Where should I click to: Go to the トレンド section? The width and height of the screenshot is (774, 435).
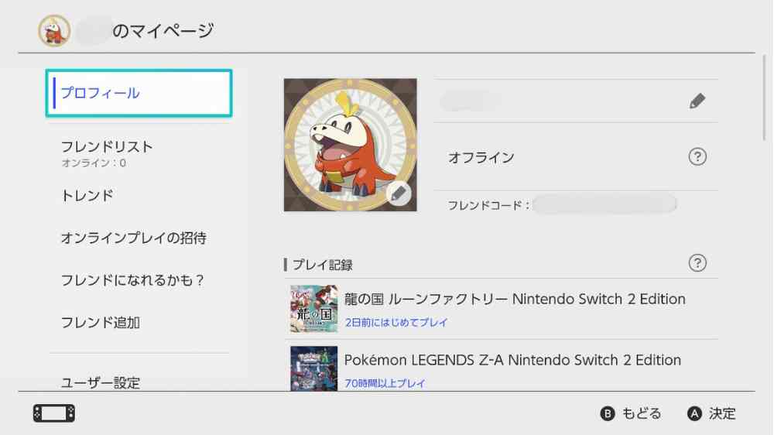[87, 196]
